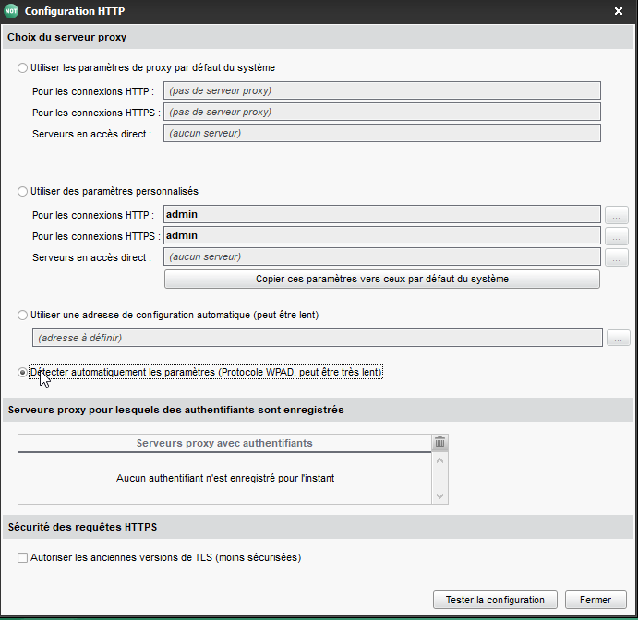This screenshot has width=638, height=620.
Task: Enable old TLS versions checkbox
Action: click(x=23, y=557)
